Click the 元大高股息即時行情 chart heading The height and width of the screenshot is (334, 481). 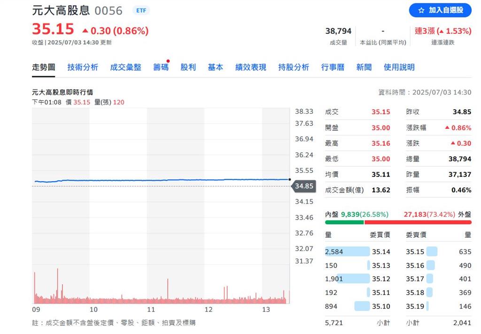click(x=62, y=93)
